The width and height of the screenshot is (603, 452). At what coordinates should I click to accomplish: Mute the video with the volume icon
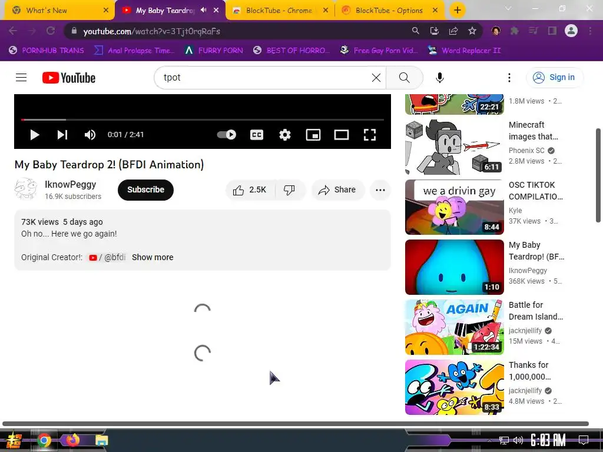[x=90, y=135]
